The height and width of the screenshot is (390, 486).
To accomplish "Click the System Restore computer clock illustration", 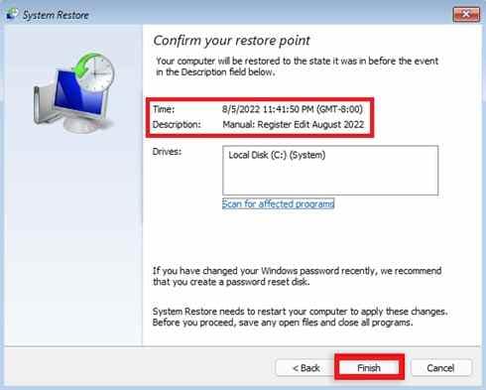I will (x=74, y=92).
